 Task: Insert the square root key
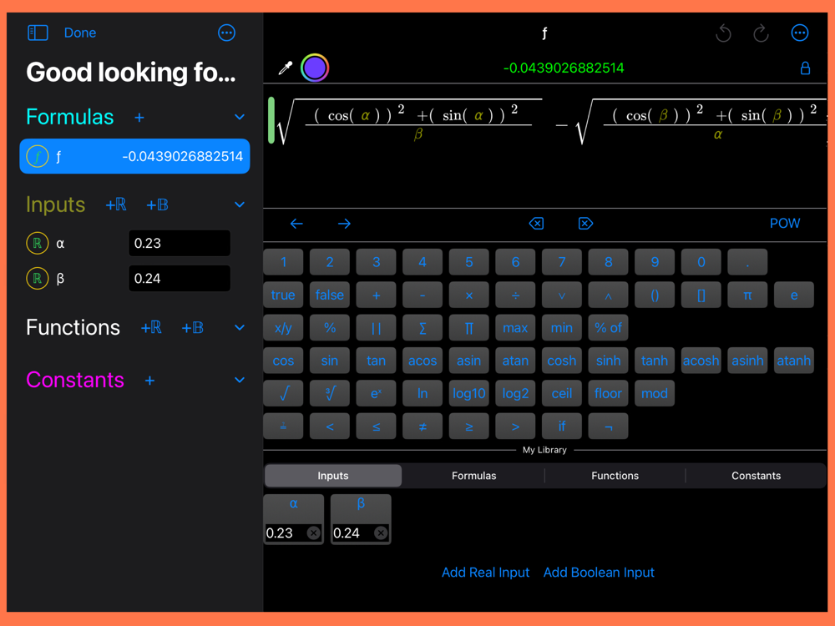283,393
